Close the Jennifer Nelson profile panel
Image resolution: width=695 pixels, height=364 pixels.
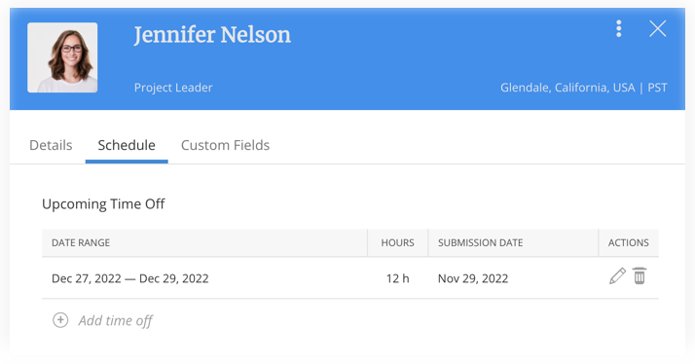[x=658, y=29]
